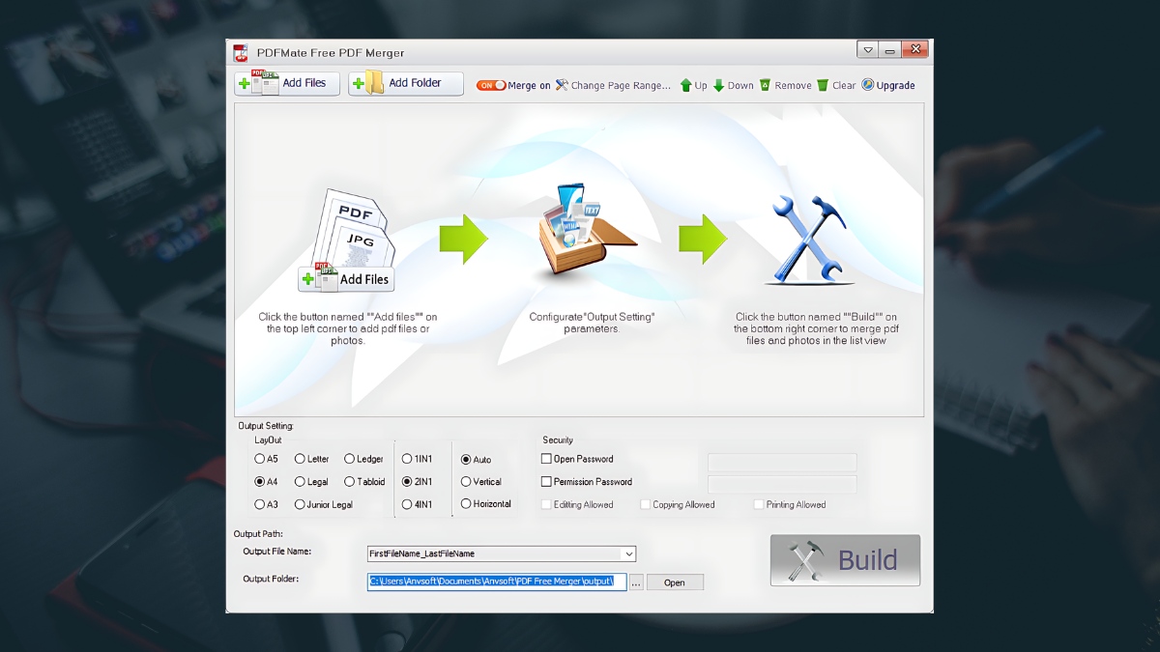This screenshot has height=652, width=1160.
Task: Click the crossed wrench and hammer Build illustration
Action: tap(810, 241)
